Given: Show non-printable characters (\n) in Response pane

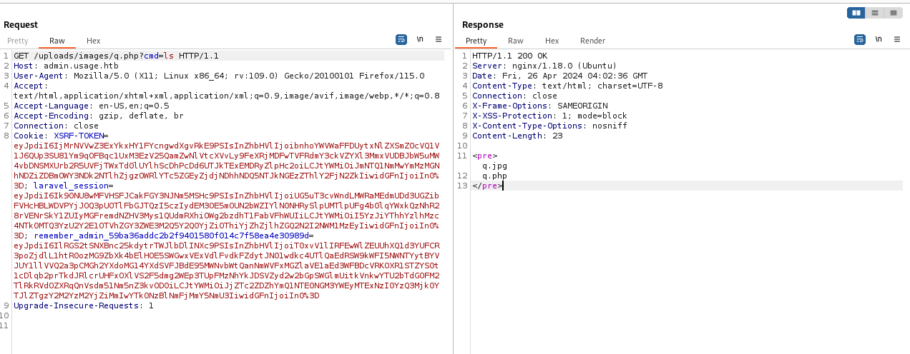Looking at the screenshot, I should (x=878, y=40).
